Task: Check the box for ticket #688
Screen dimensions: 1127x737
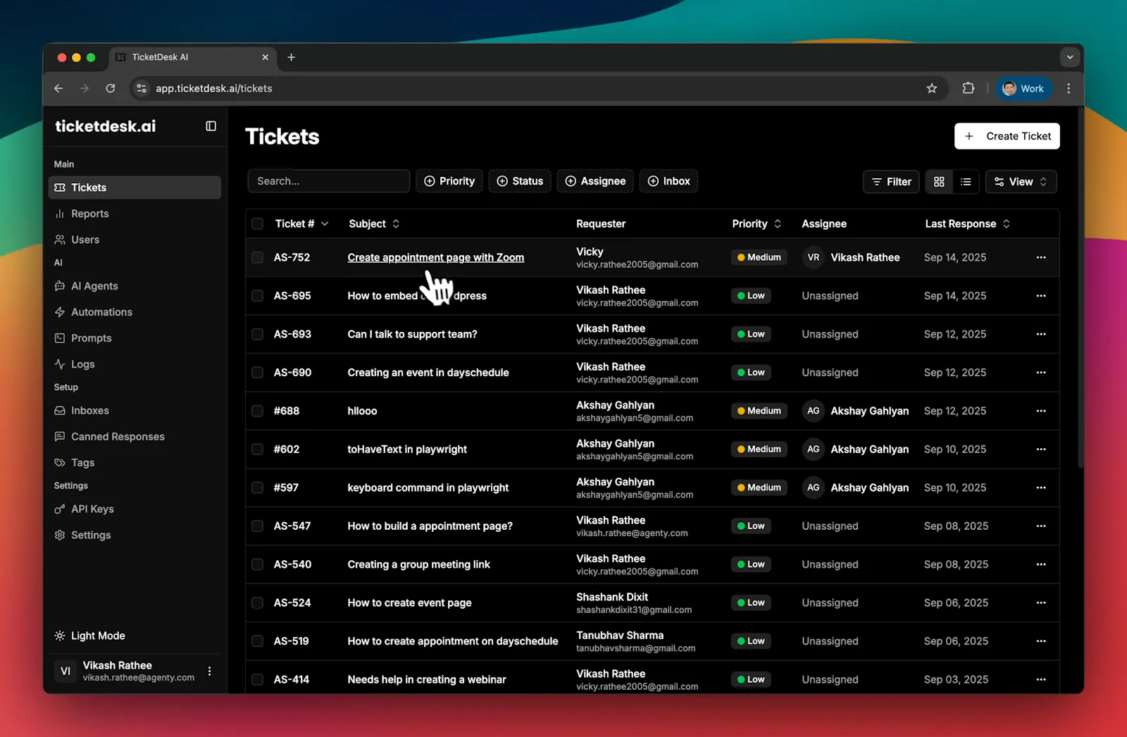Action: pyautogui.click(x=258, y=411)
